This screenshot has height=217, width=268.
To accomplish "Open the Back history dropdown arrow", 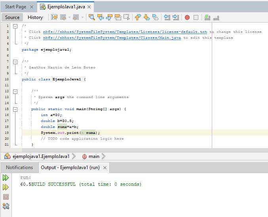I will coord(69,17).
